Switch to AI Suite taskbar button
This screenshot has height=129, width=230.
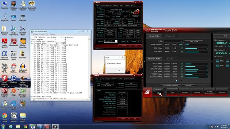55,126
